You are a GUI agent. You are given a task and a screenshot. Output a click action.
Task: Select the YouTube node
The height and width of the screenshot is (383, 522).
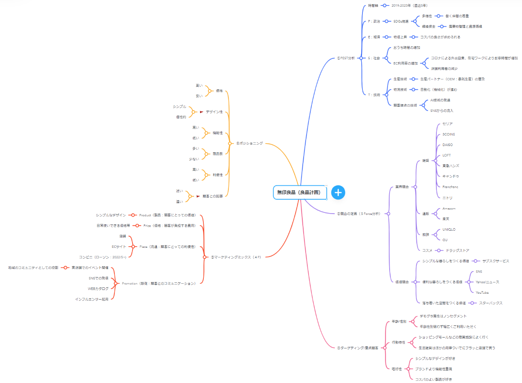[482, 292]
